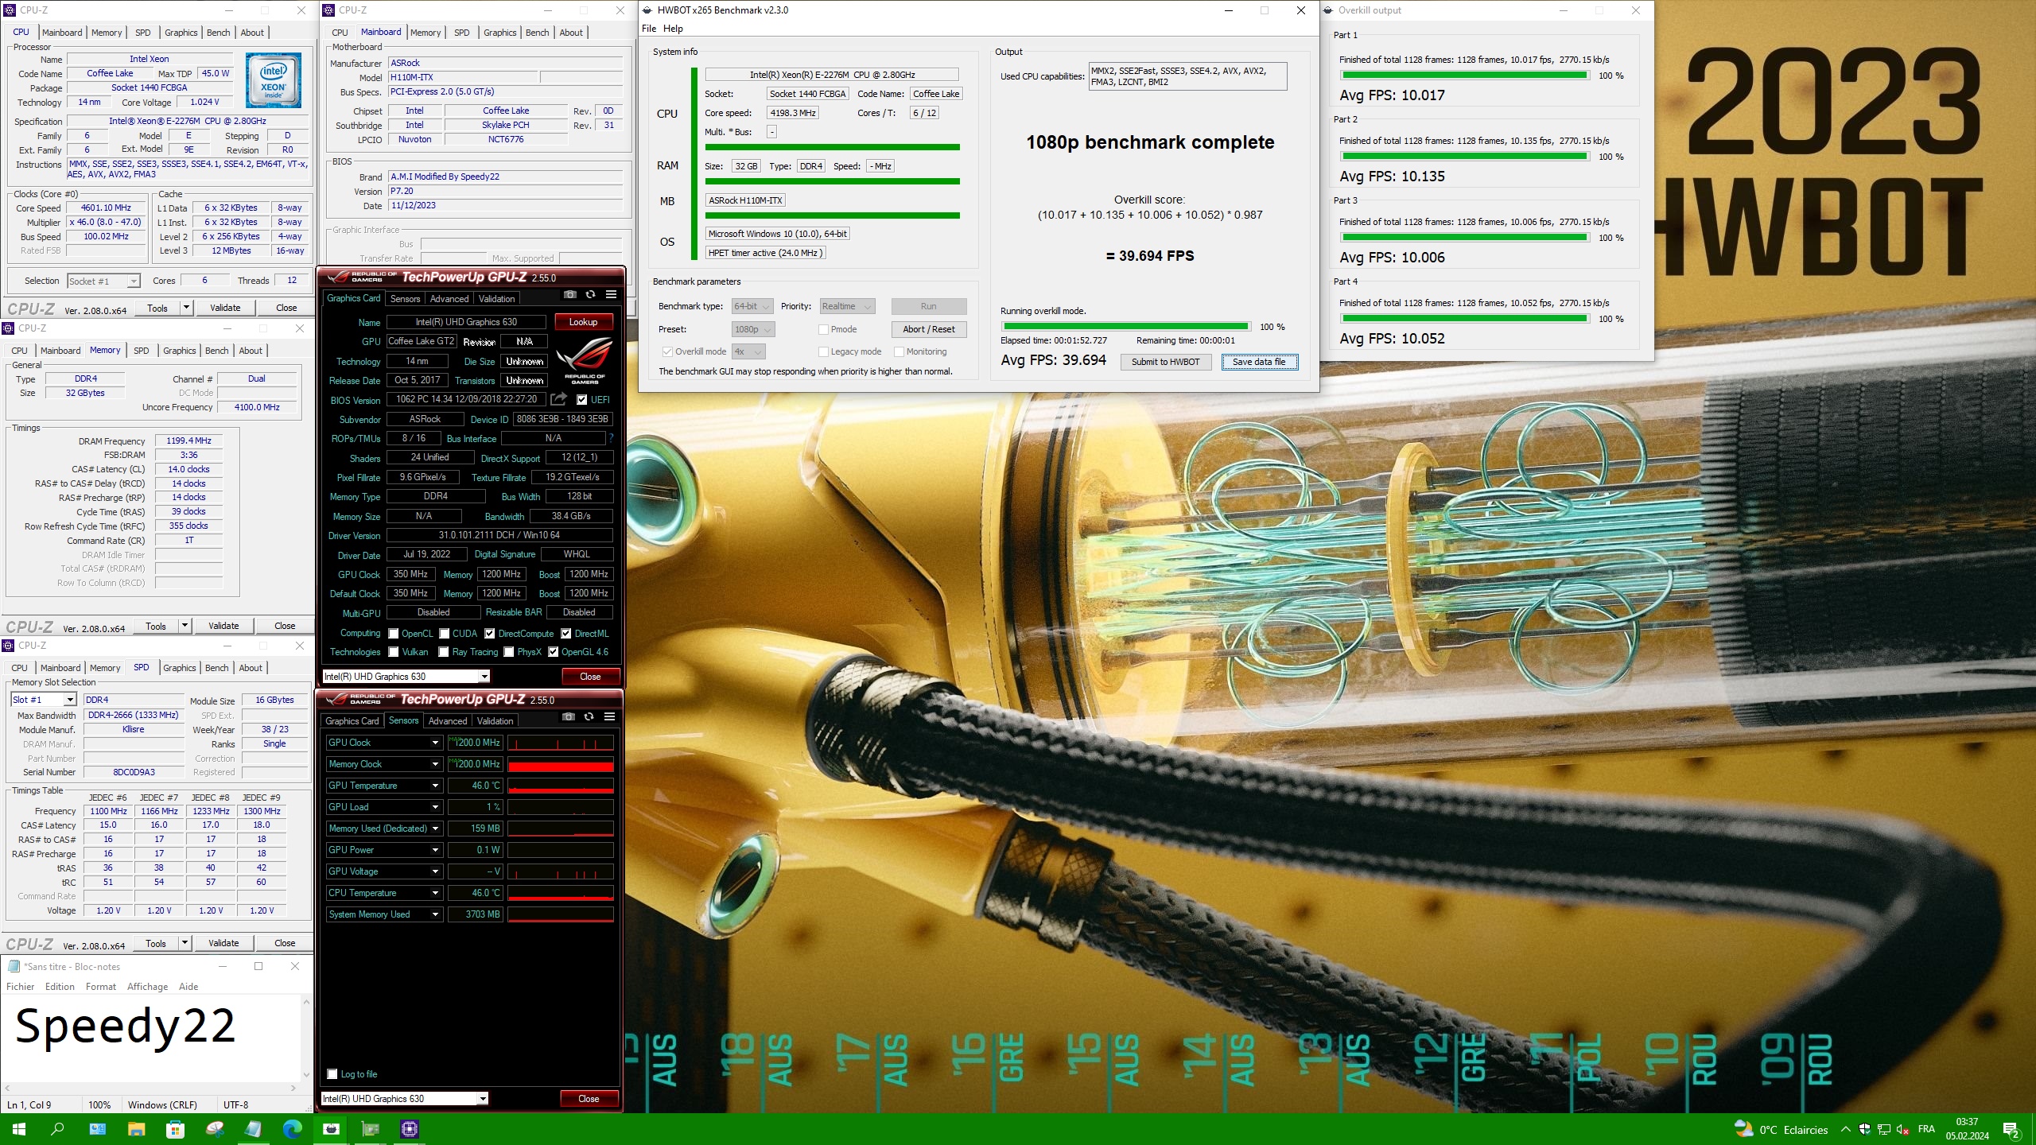This screenshot has width=2036, height=1145.
Task: Open Windows Security tray shield icon
Action: (1865, 1129)
